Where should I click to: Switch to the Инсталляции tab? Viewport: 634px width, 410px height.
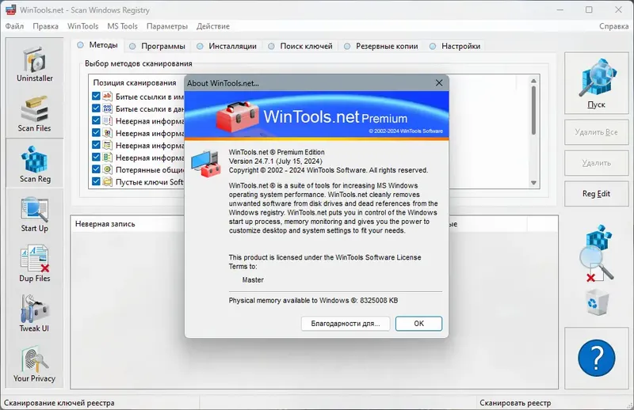coord(227,46)
